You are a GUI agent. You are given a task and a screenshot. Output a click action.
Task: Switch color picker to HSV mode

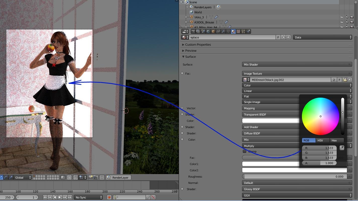[322, 140]
